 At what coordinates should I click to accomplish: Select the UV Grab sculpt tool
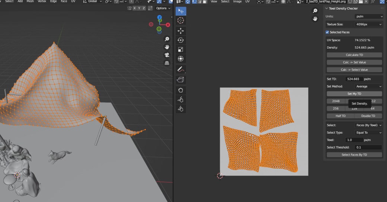pyautogui.click(x=181, y=90)
